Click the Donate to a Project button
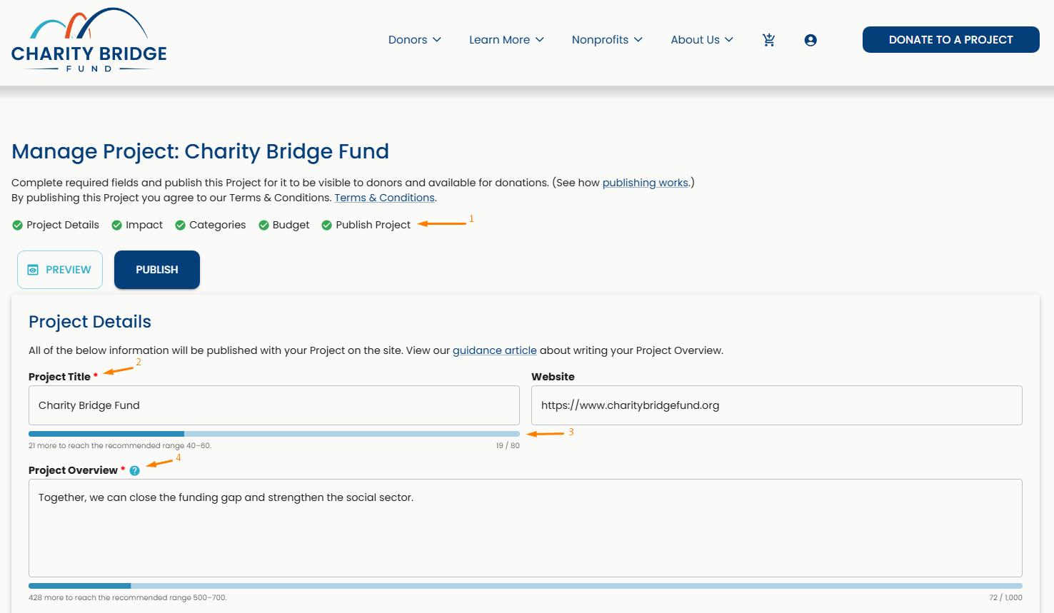1054x613 pixels. pyautogui.click(x=951, y=40)
